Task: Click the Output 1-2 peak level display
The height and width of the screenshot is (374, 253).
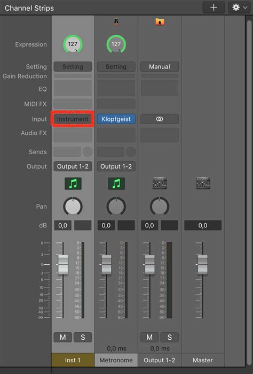Action: tap(169, 225)
